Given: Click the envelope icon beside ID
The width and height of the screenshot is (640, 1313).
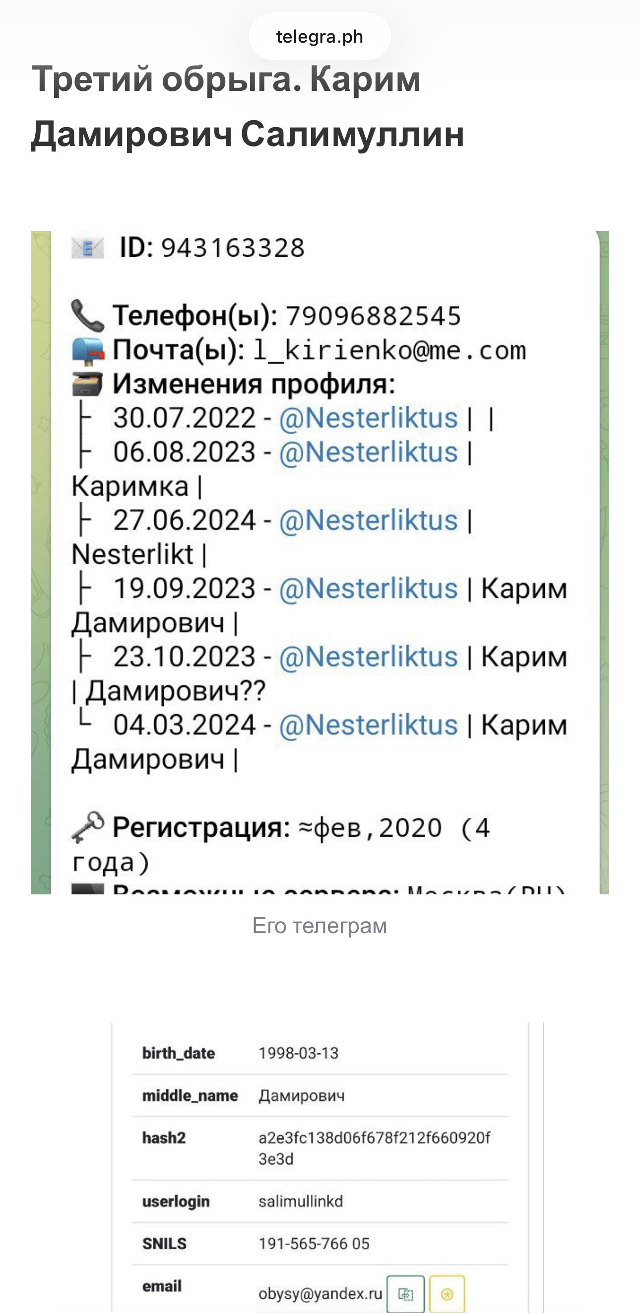Looking at the screenshot, I should [87, 248].
